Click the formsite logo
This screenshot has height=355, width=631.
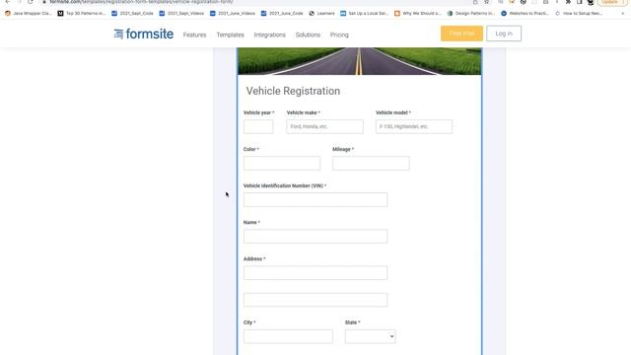pyautogui.click(x=144, y=34)
